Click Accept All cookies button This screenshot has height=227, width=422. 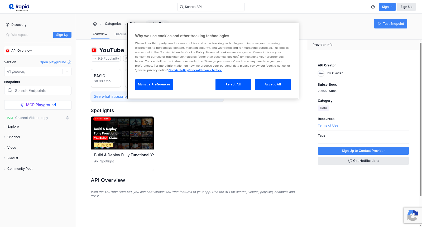click(x=273, y=85)
